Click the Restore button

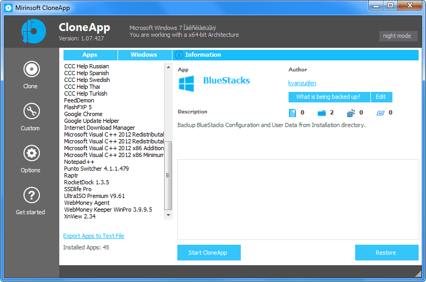(386, 253)
